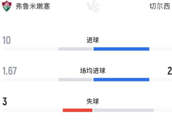Click the light track left of 进球 bar
The width and height of the screenshot is (172, 125).
tap(30, 49)
